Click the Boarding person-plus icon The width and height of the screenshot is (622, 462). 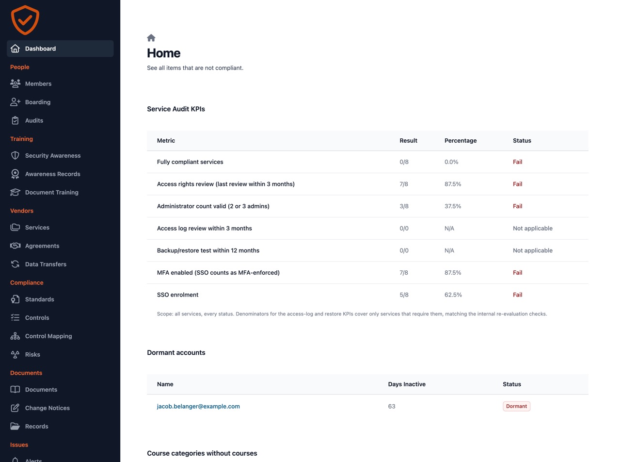point(15,102)
